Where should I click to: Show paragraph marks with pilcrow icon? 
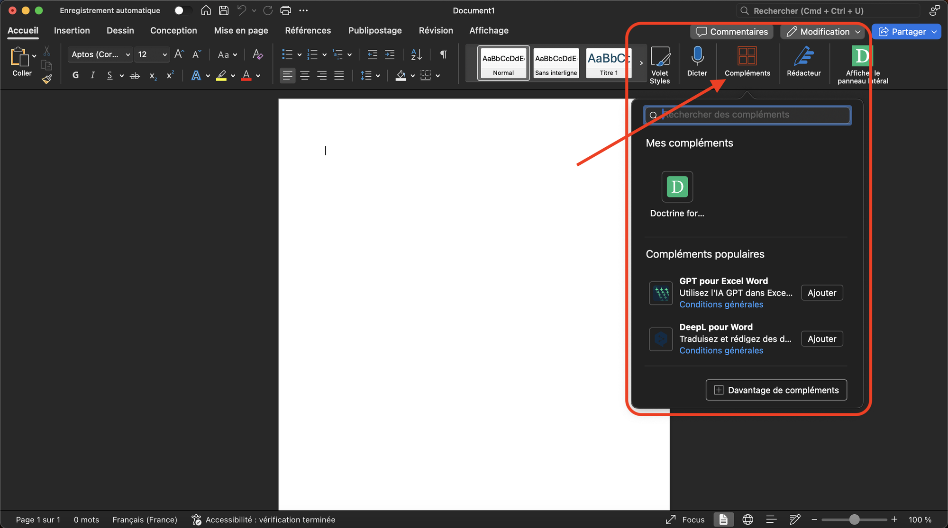[x=443, y=54]
